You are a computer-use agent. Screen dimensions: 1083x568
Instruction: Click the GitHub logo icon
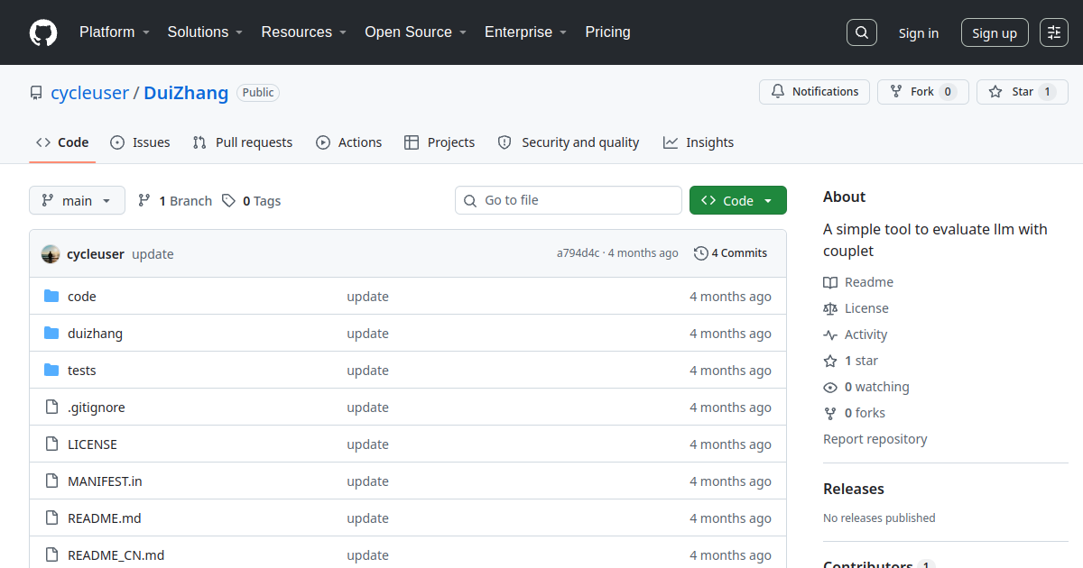click(43, 32)
